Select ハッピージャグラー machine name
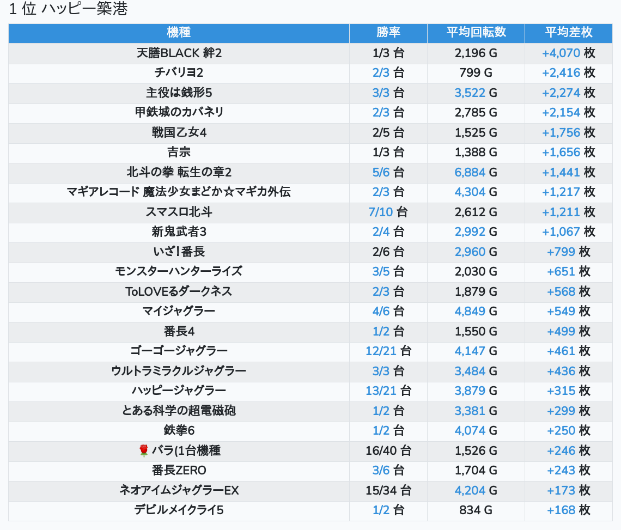This screenshot has height=530, width=621. point(179,391)
